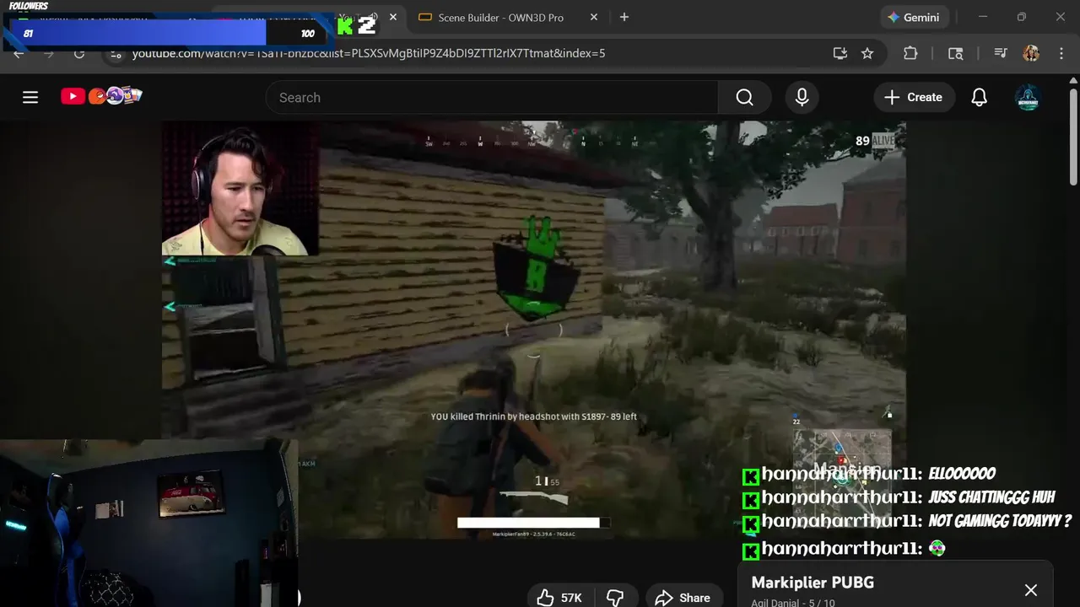1080x607 pixels.
Task: Click chat message 'JUSS CHATTINGGG HUH'
Action: 991,497
